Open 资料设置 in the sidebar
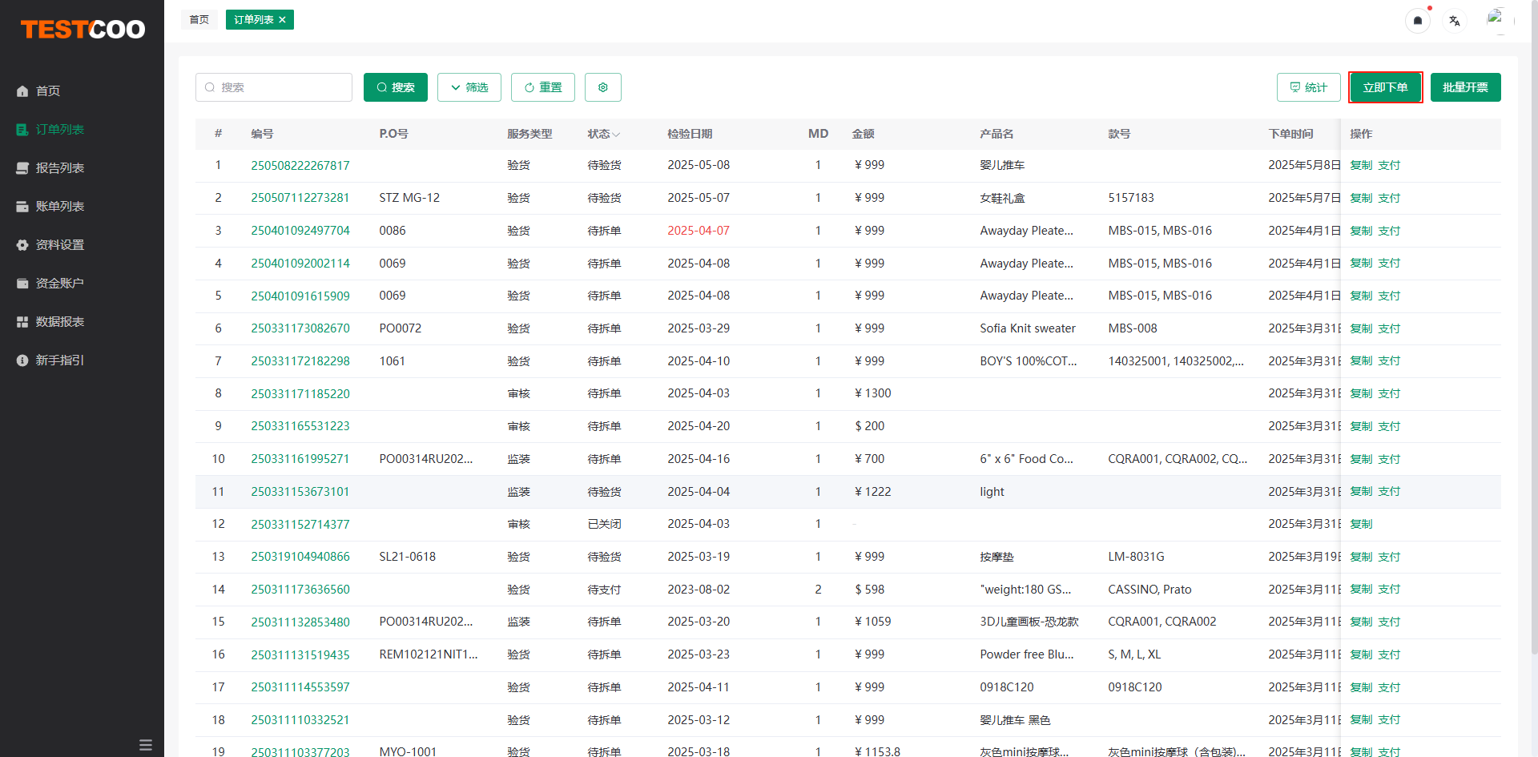Screen dimensions: 1538x757 coord(59,245)
